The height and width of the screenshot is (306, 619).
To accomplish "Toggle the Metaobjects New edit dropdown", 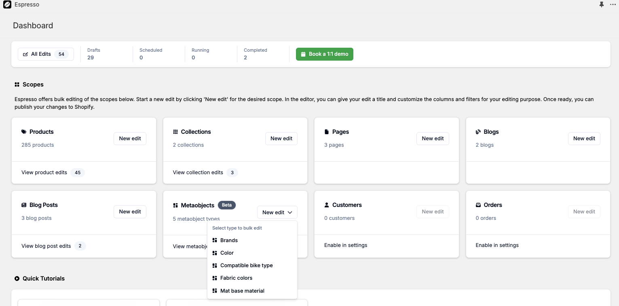I will coord(277,212).
